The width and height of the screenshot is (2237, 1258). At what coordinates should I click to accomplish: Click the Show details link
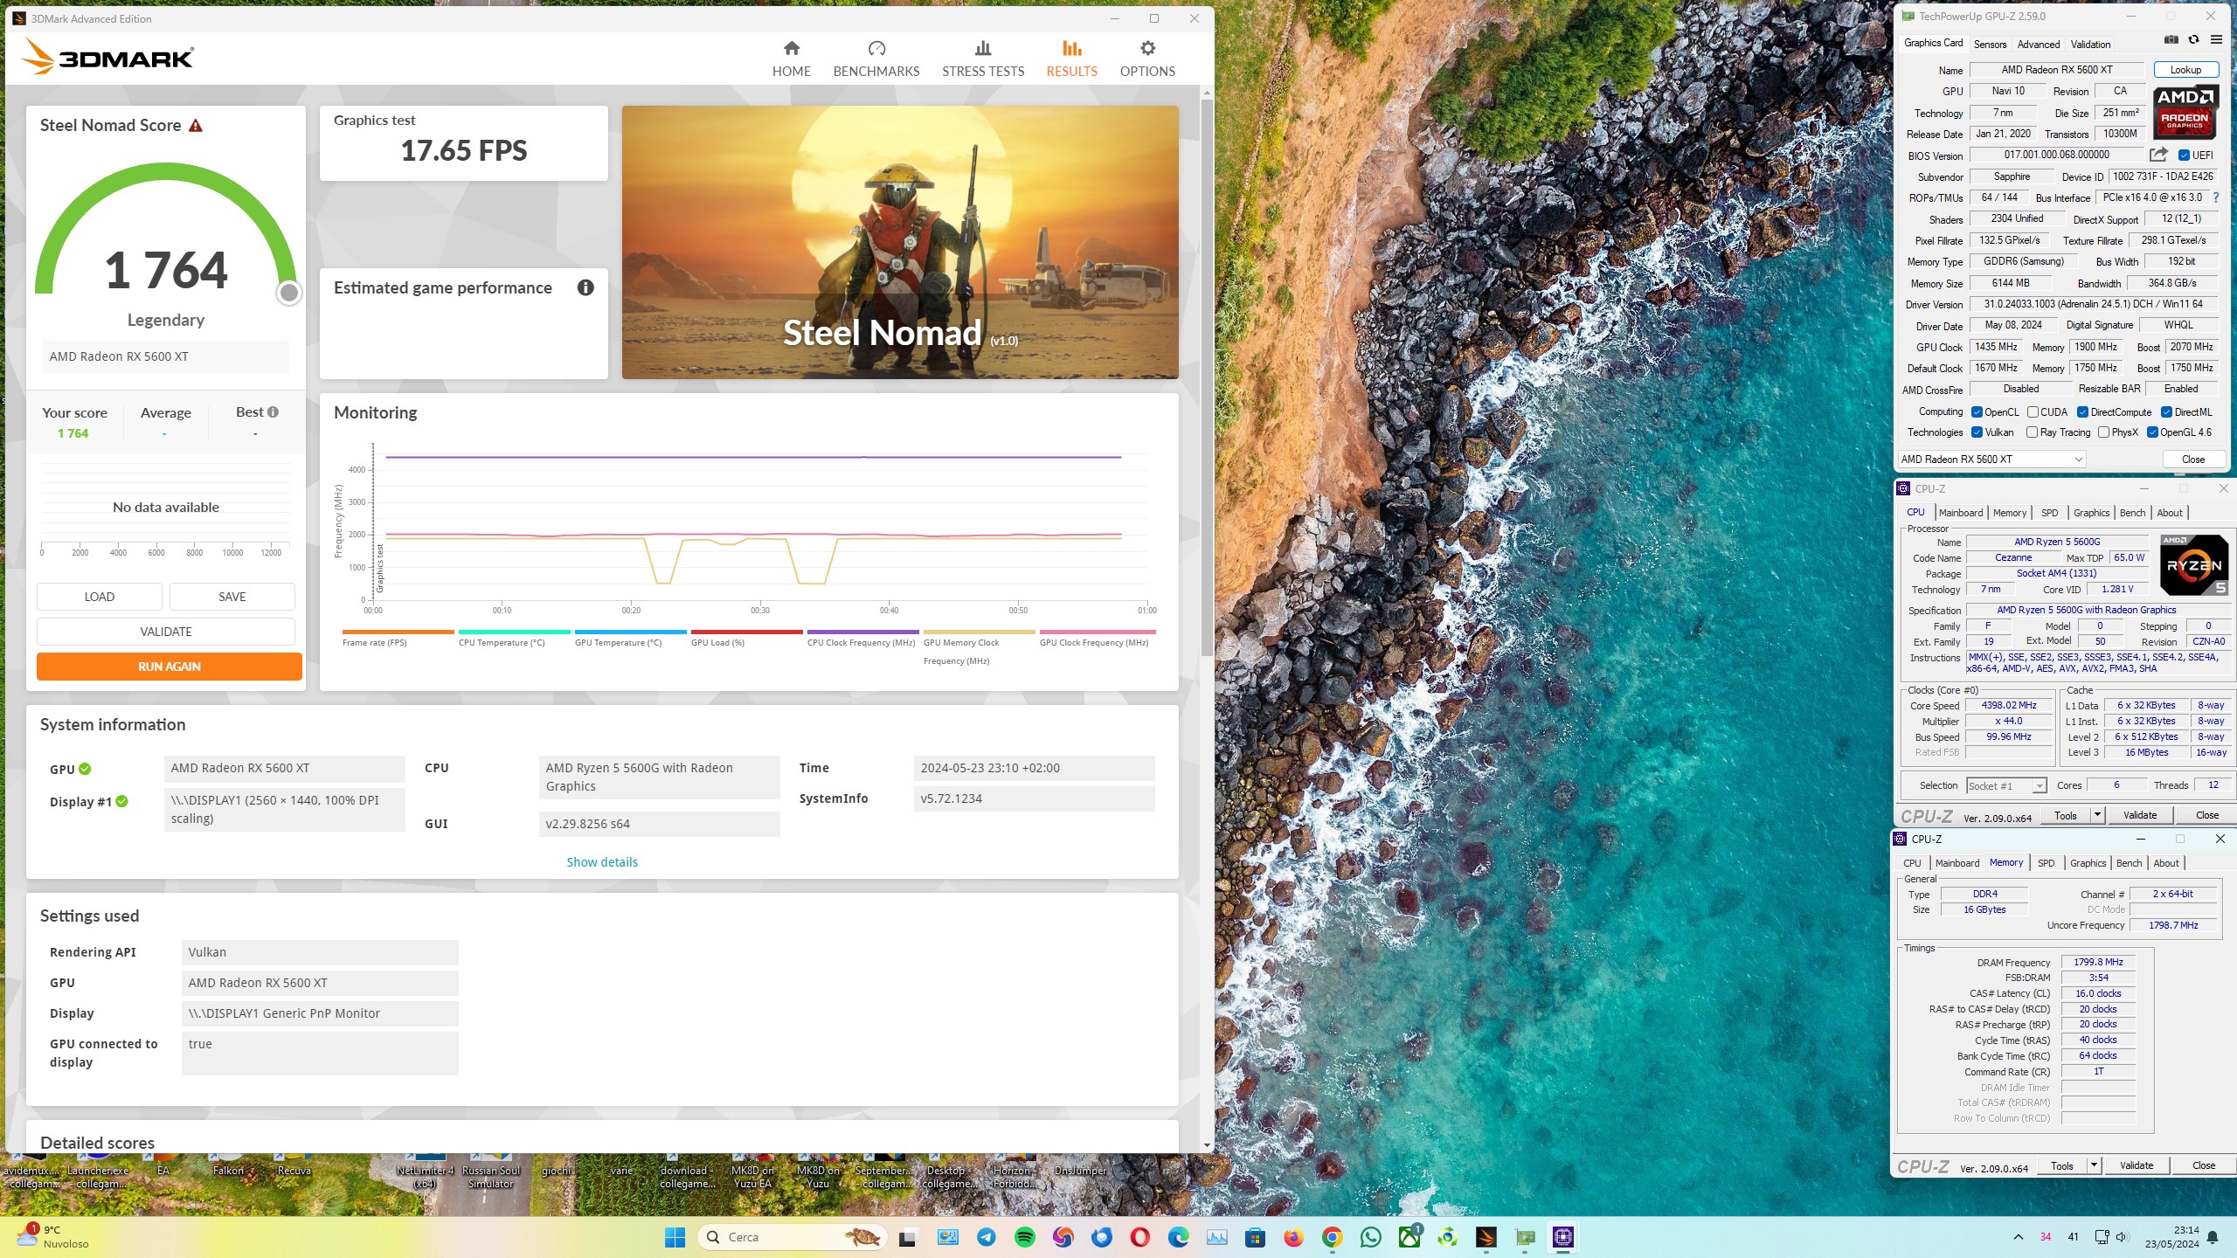(x=602, y=862)
